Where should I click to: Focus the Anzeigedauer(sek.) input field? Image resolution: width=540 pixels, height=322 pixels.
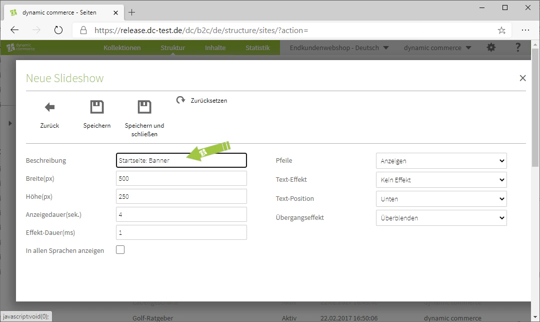(181, 214)
